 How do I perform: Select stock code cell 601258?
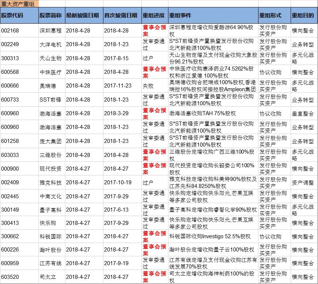(19, 141)
